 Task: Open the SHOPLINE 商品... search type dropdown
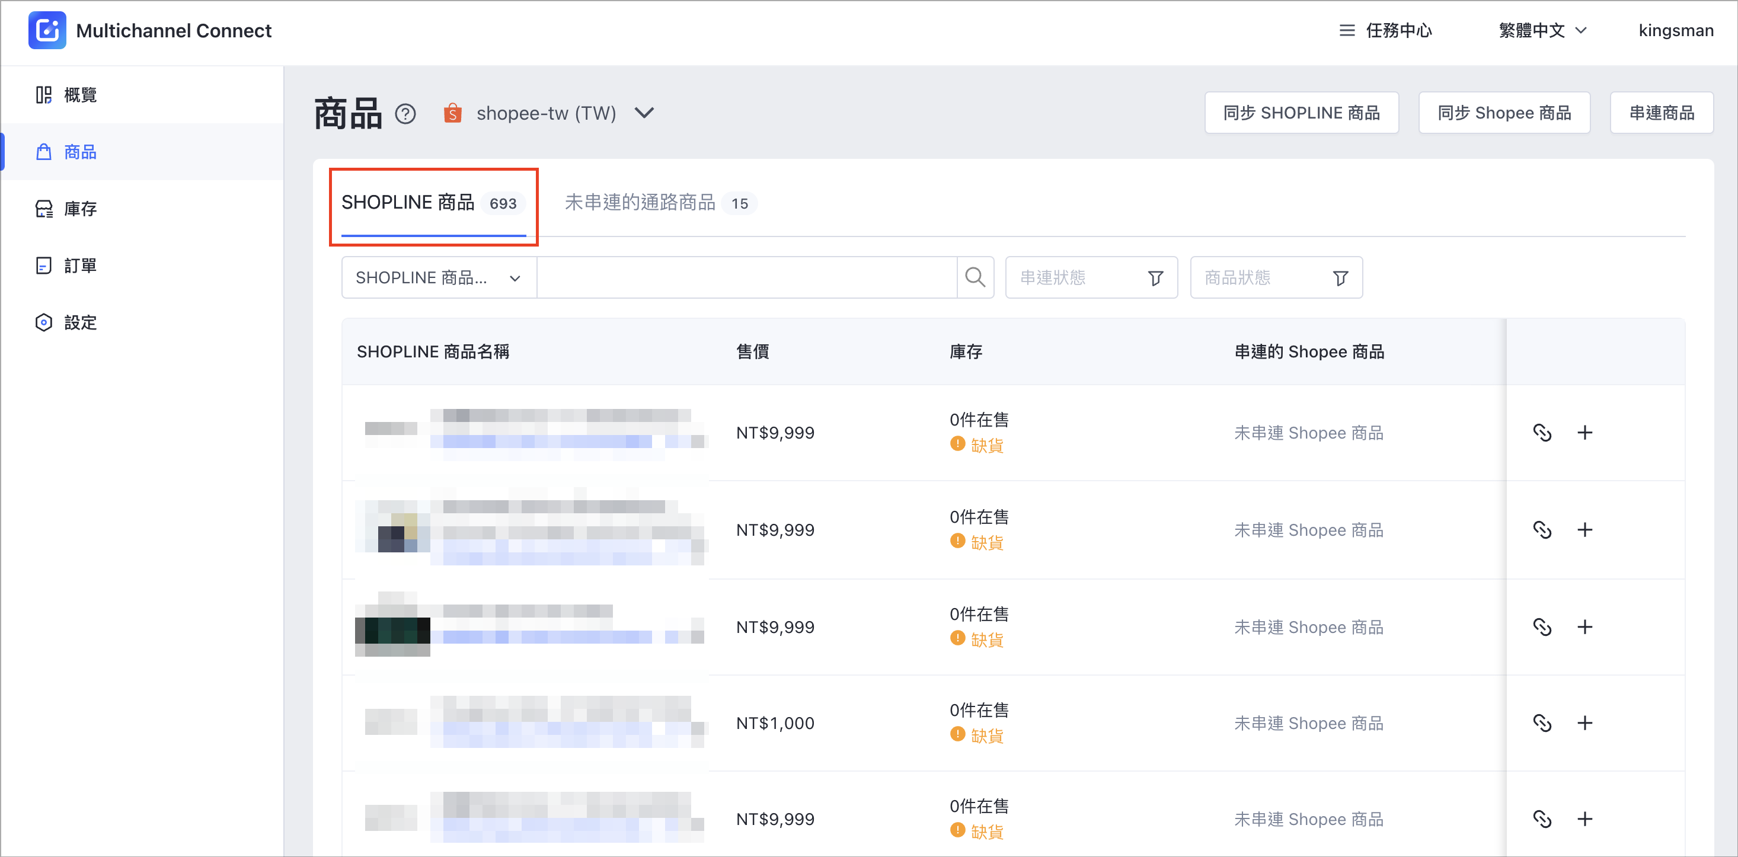tap(439, 277)
